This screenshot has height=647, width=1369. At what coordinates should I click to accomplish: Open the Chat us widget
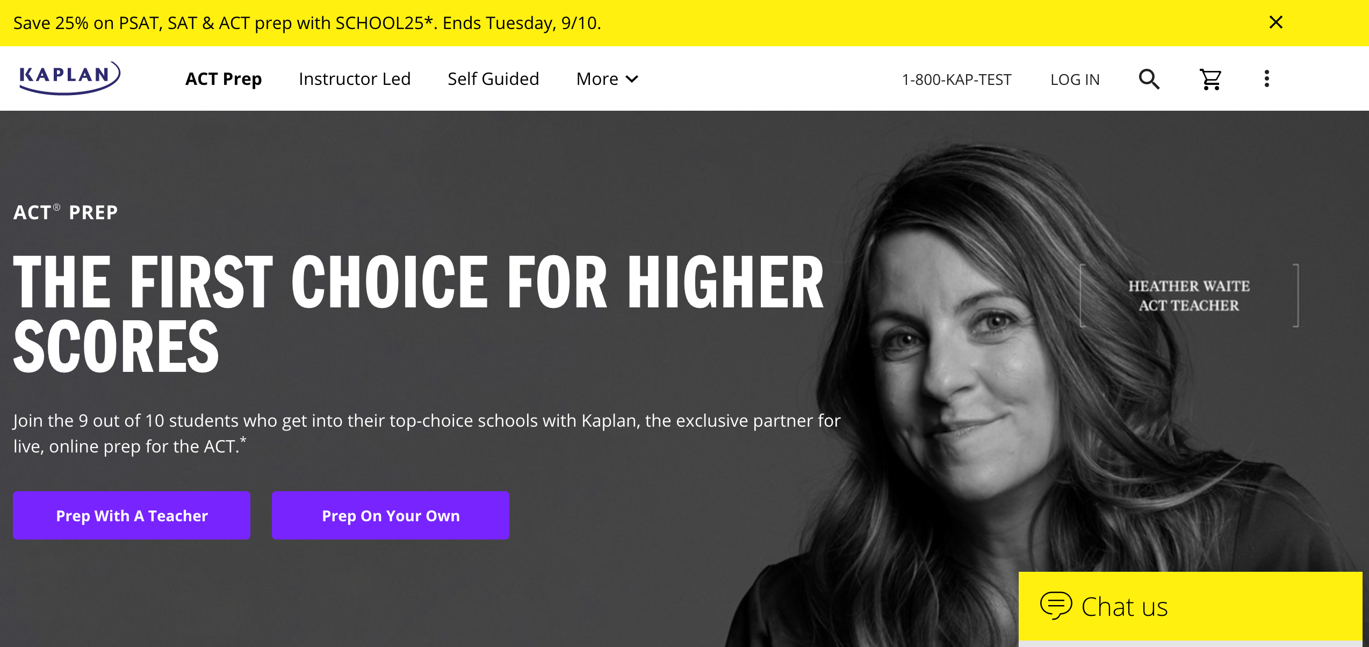pos(1190,606)
